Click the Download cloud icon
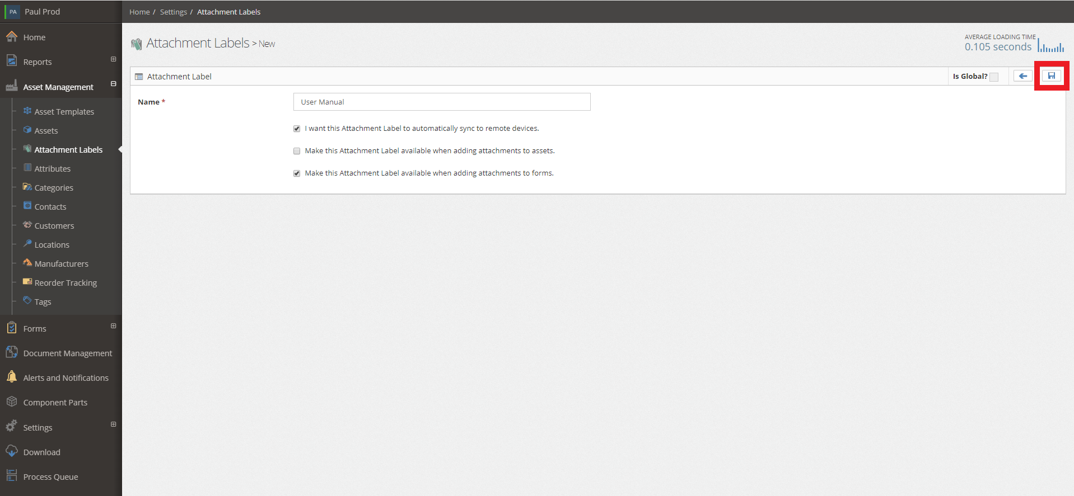 point(12,451)
